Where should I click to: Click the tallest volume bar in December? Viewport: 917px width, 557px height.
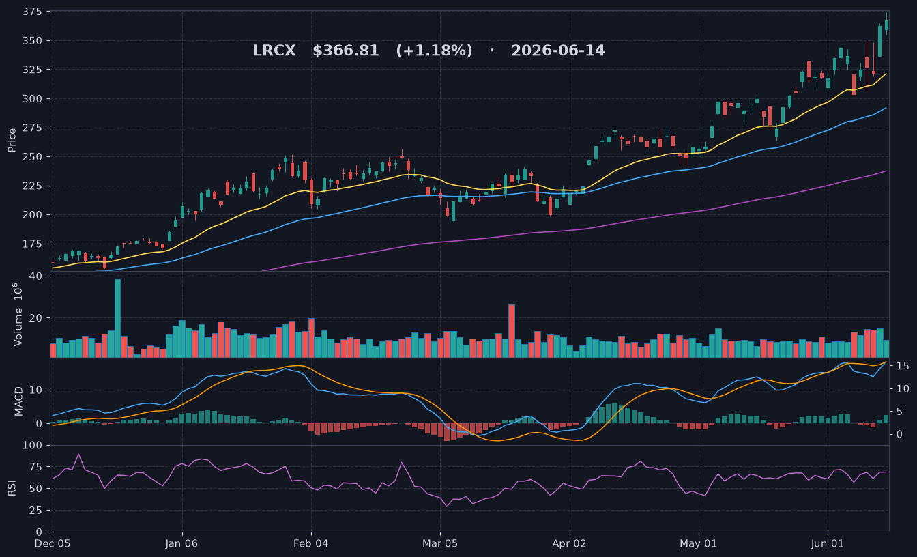(117, 318)
